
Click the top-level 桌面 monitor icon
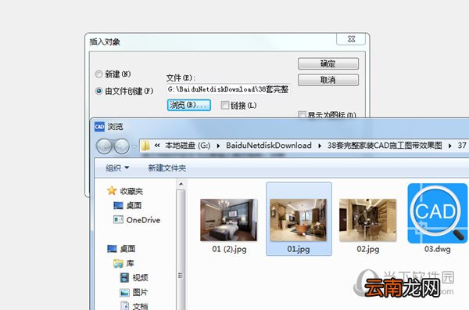coord(112,249)
